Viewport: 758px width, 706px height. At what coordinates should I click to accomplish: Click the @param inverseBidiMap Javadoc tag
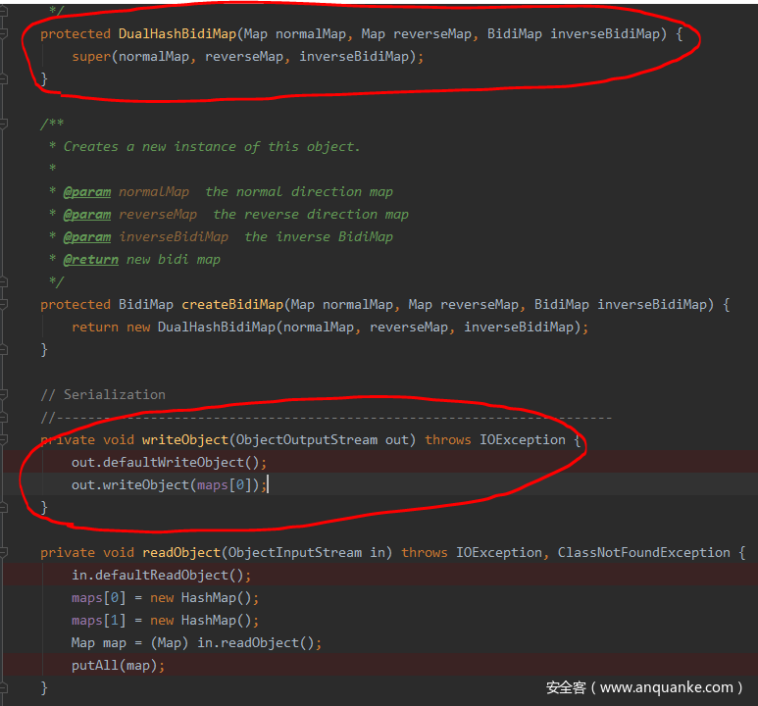click(x=86, y=237)
